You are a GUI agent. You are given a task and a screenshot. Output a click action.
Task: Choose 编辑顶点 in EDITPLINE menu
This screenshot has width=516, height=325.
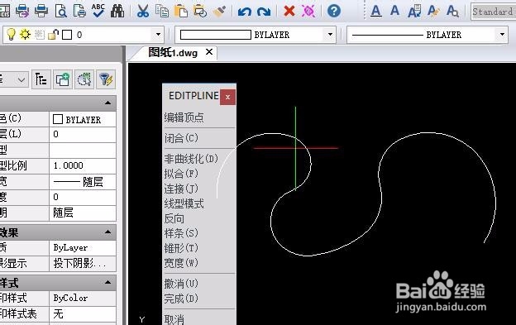point(184,117)
